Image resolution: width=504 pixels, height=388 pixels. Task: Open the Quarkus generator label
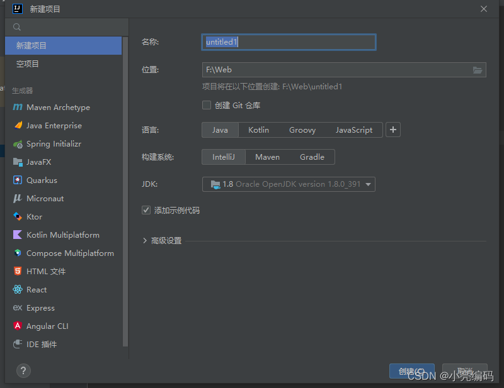[42, 180]
